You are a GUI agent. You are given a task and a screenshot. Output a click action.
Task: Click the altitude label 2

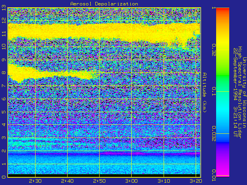tap(4, 151)
